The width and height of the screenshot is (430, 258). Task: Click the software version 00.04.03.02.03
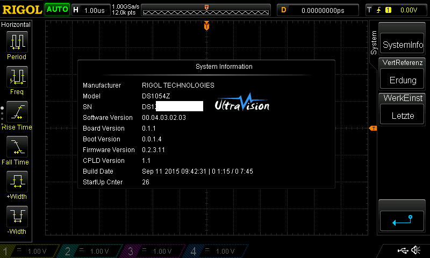tap(164, 118)
